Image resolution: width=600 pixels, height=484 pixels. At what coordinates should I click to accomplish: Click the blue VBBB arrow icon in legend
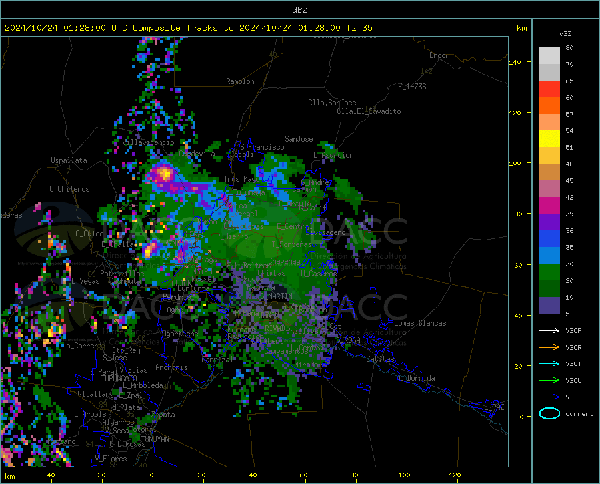pos(549,397)
